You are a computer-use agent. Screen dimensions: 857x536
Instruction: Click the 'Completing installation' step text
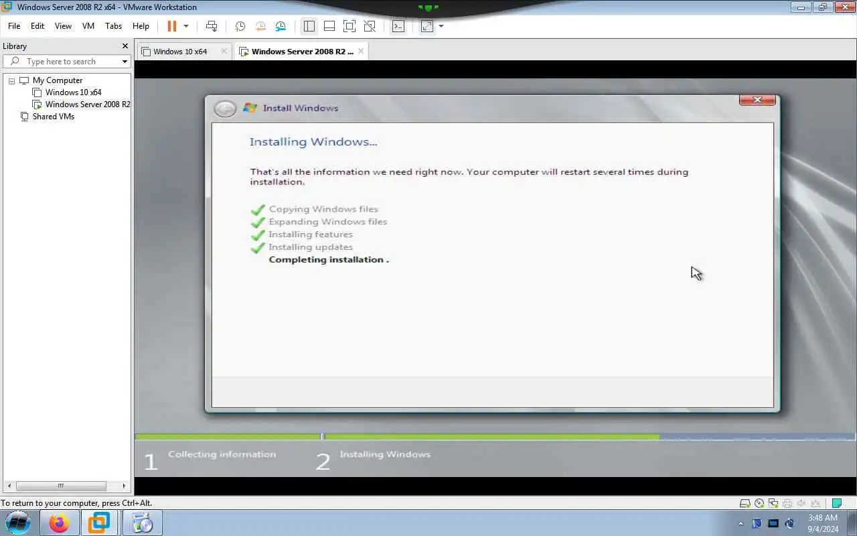point(329,260)
